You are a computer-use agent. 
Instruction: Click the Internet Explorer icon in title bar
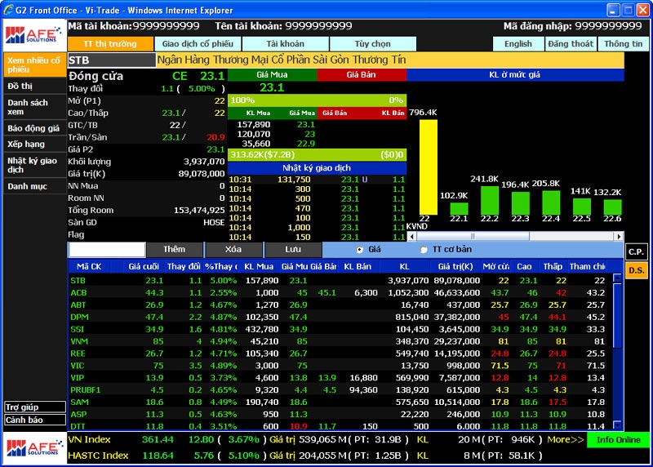coord(8,10)
